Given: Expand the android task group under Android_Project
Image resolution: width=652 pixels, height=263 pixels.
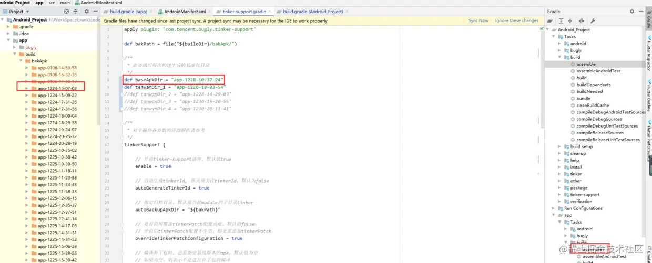Looking at the screenshot, I should pos(560,44).
